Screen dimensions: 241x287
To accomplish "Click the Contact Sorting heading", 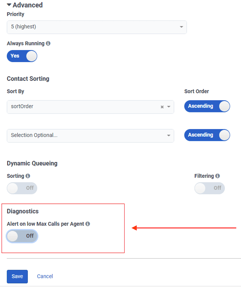I will [x=28, y=79].
